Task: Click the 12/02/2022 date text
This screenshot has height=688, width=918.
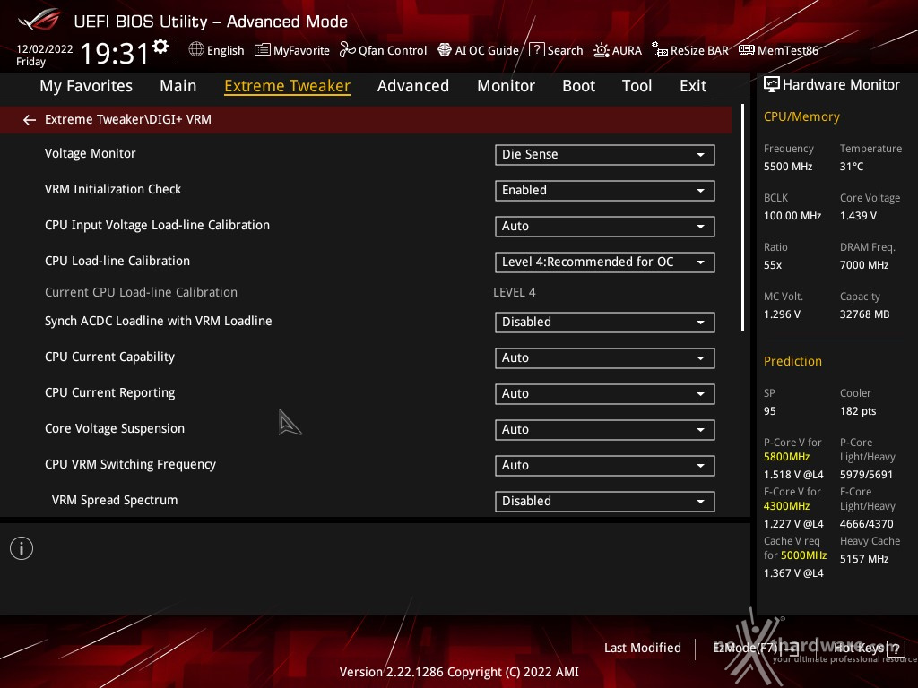Action: coord(45,49)
